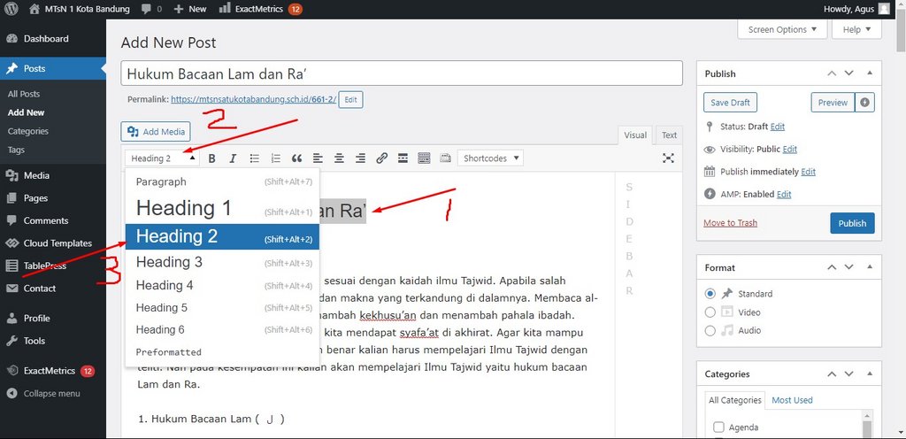Viewport: 906px width, 439px height.
Task: Open the Most Used categories tab
Action: point(792,400)
